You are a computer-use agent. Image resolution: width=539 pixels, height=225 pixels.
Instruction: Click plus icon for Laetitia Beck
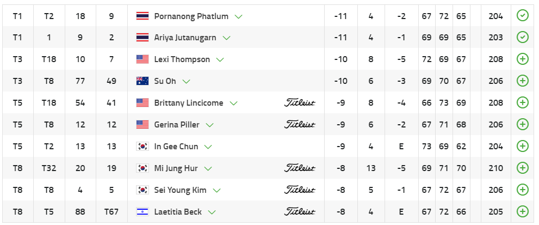click(522, 211)
